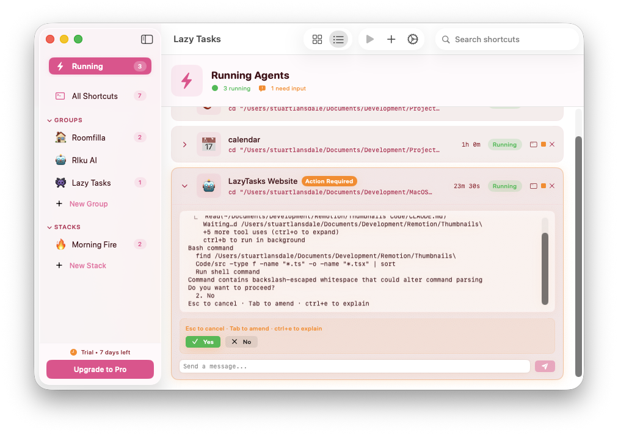Open the shortcut settings gear icon
The width and height of the screenshot is (618, 435).
413,39
